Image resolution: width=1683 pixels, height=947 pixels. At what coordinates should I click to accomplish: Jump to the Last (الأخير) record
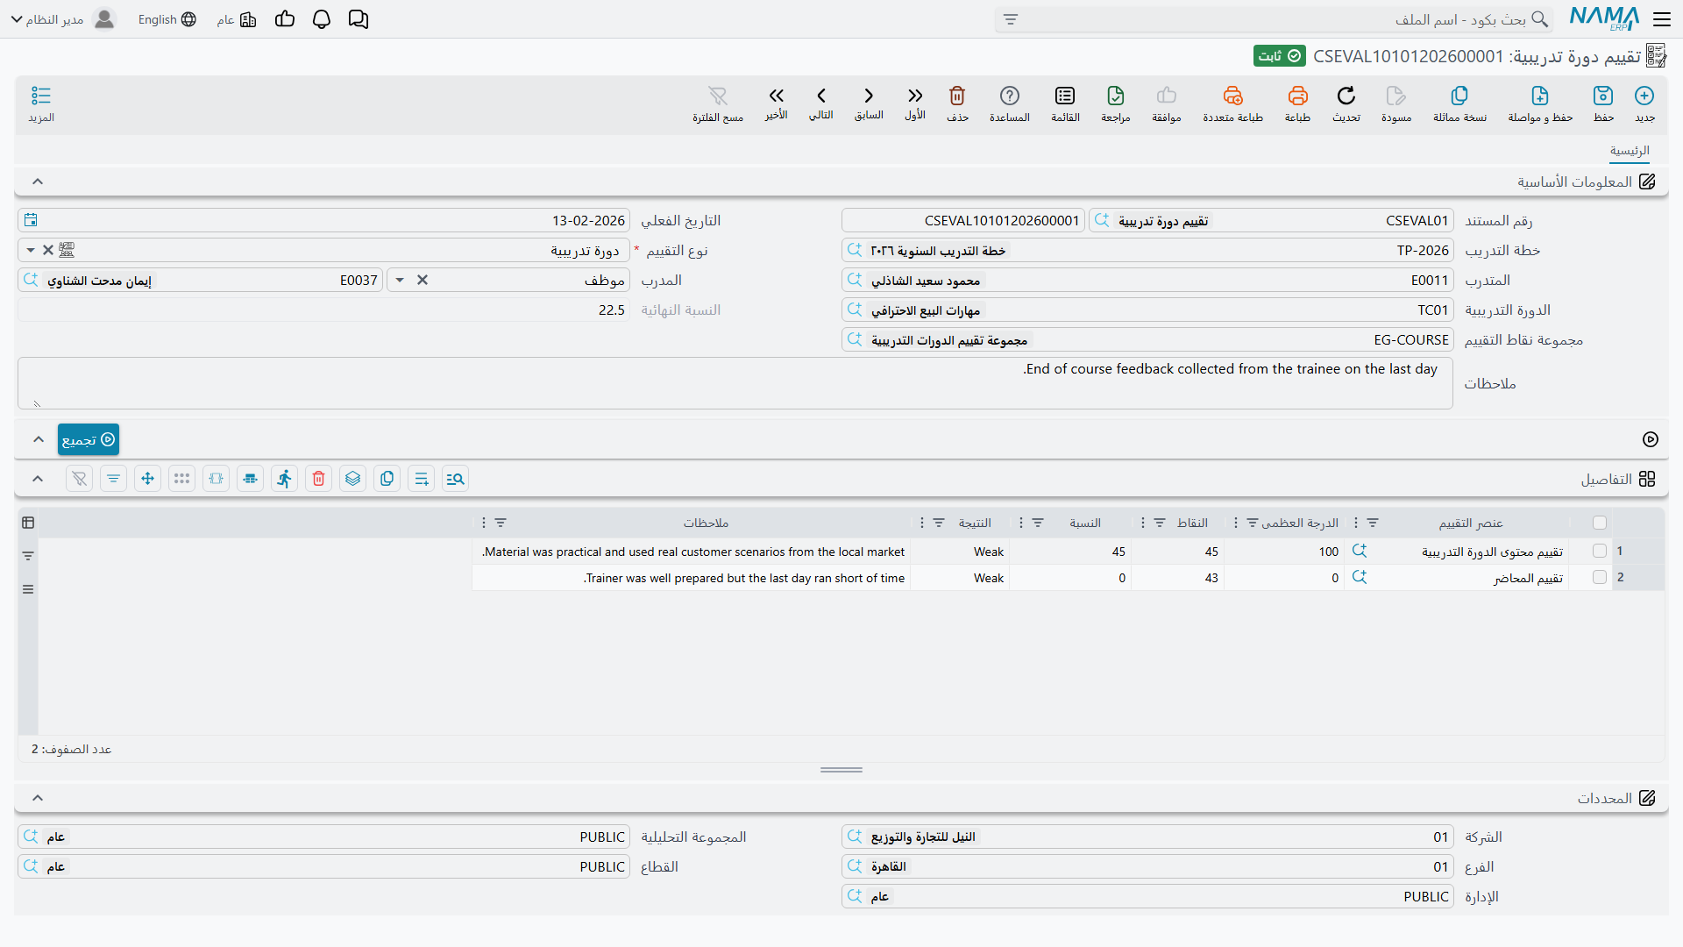777,96
